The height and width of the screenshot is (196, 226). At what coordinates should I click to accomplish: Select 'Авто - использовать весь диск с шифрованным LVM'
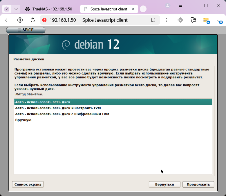click(113, 114)
